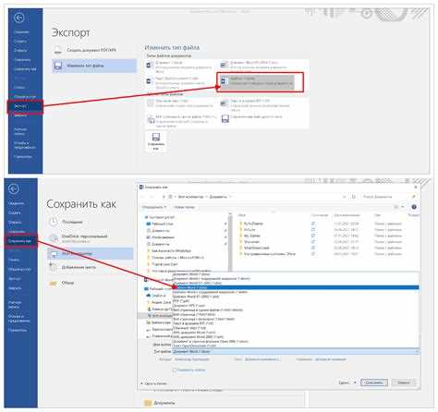
Task: Select Сохранить как in the bottom screen's sidebar
Action: pyautogui.click(x=21, y=241)
